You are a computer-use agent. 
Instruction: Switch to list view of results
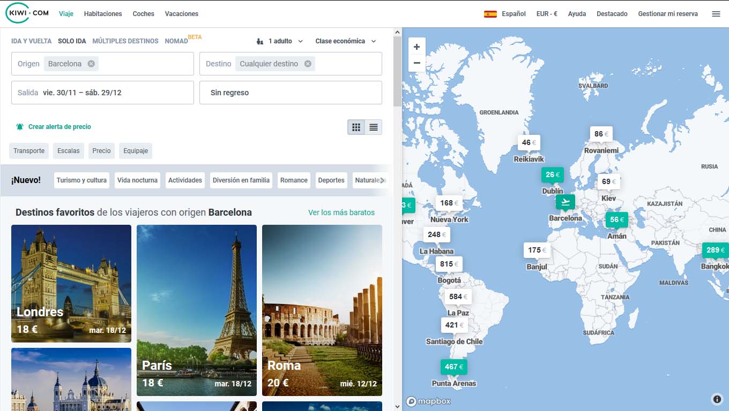(x=374, y=127)
